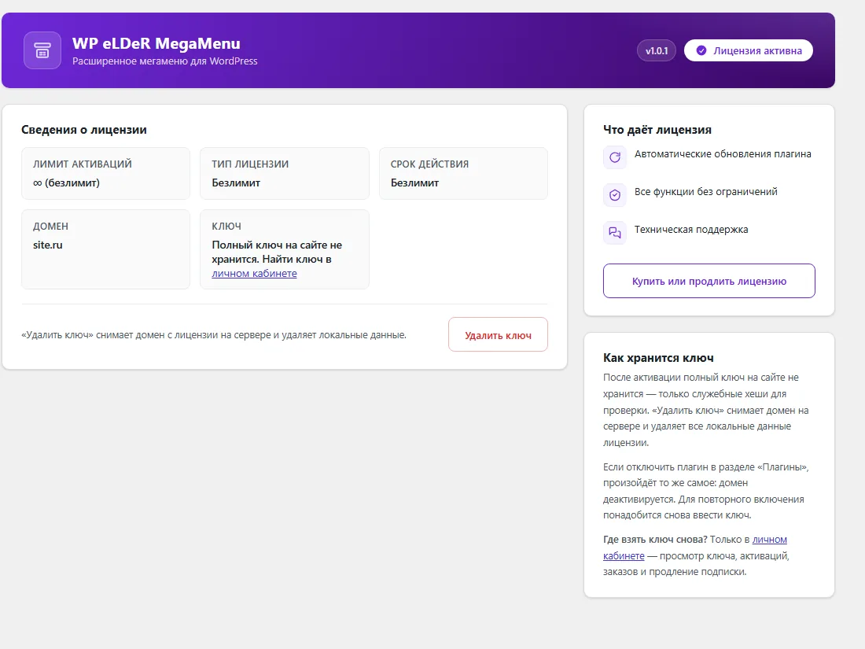
Task: Click the Что даёт лицензия heading
Action: point(657,130)
